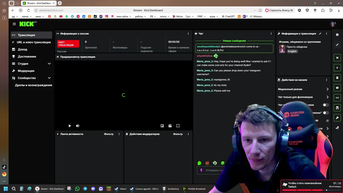
Task: Open Лента активности options menu
Action: click(119, 134)
